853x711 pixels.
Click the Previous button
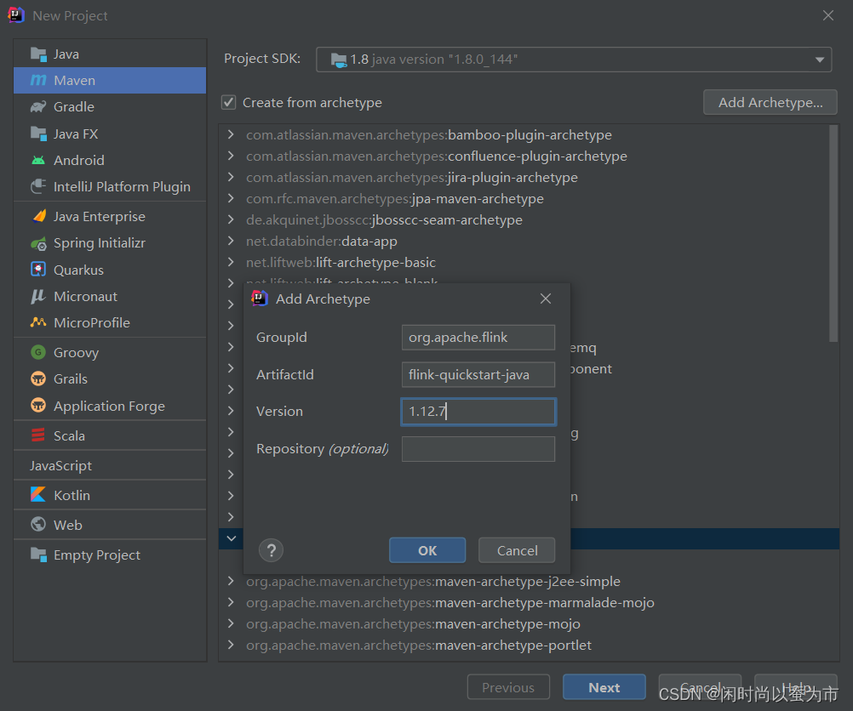pyautogui.click(x=508, y=688)
